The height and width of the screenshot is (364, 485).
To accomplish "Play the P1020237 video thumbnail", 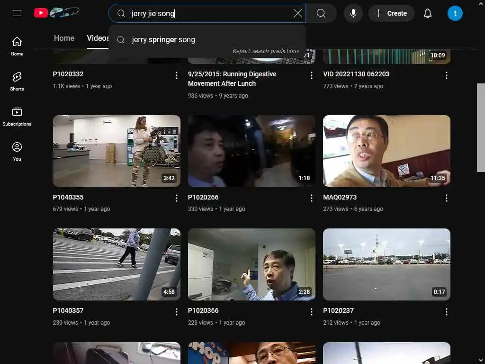I will [x=386, y=264].
